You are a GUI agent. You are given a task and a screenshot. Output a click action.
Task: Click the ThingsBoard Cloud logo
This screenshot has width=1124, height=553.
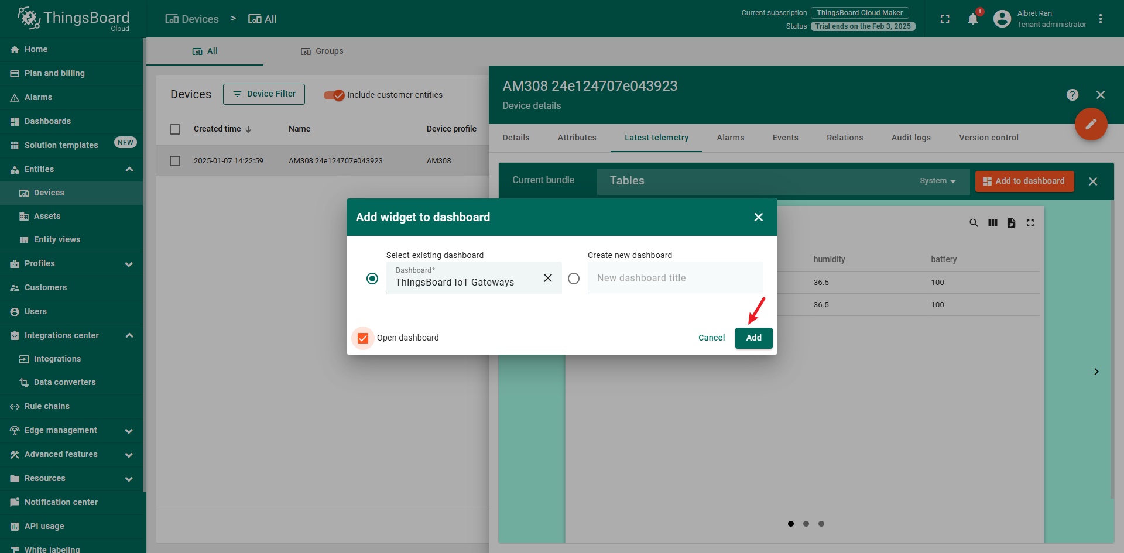pyautogui.click(x=73, y=19)
